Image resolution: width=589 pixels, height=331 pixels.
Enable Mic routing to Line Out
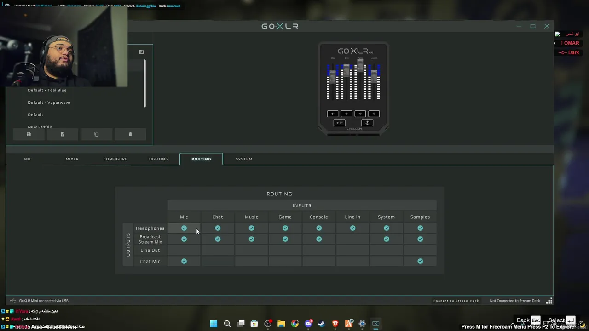point(184,250)
